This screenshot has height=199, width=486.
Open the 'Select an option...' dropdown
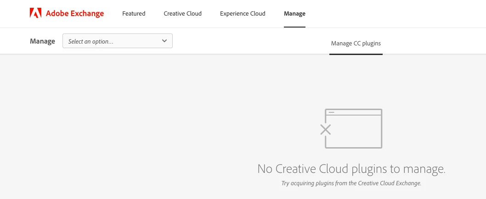tap(118, 41)
